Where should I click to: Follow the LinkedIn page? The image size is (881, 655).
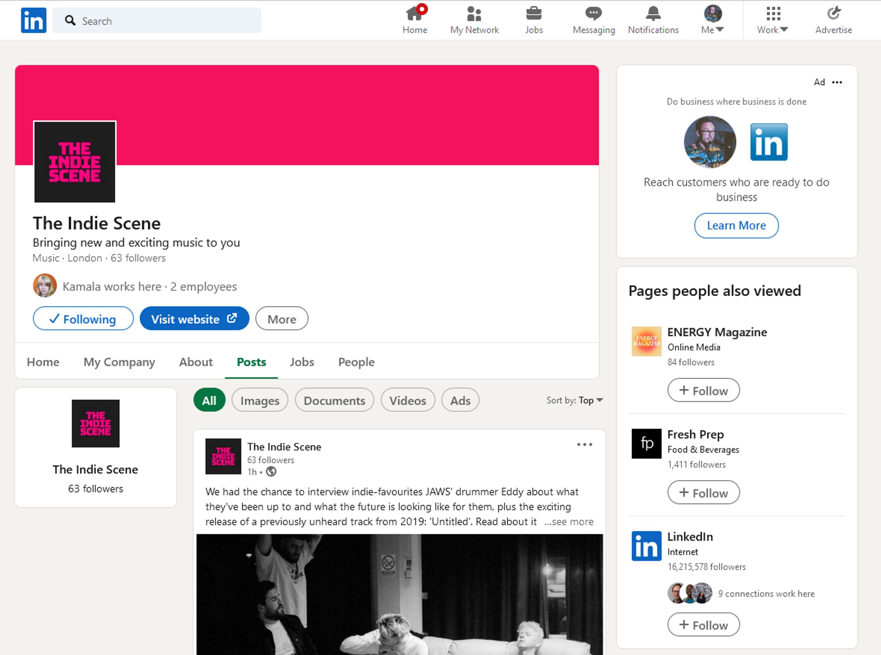tap(703, 624)
